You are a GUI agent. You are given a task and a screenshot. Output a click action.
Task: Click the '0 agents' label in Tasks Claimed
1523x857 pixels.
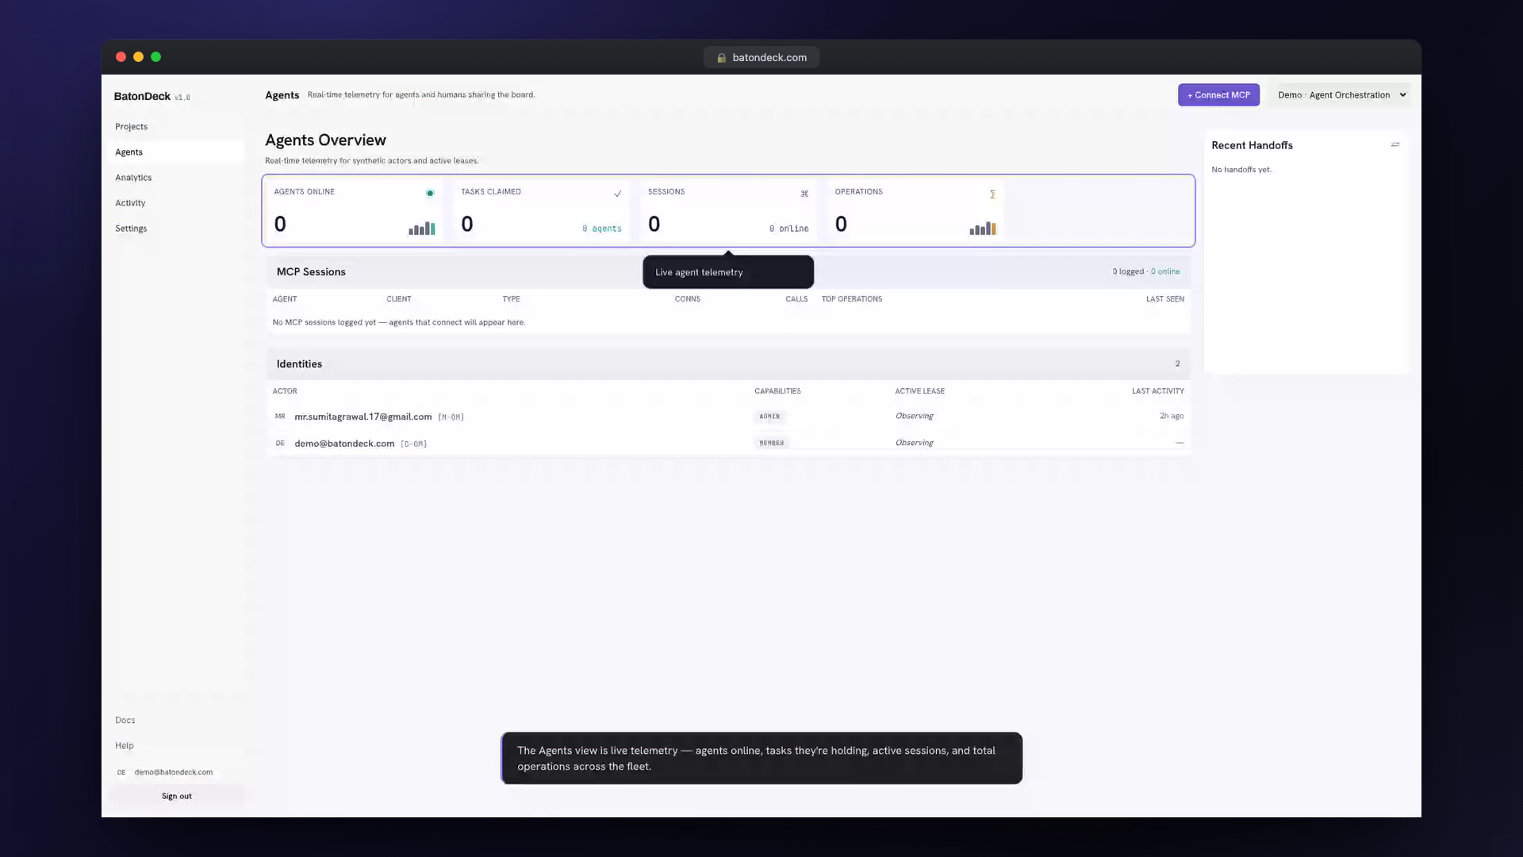click(602, 229)
